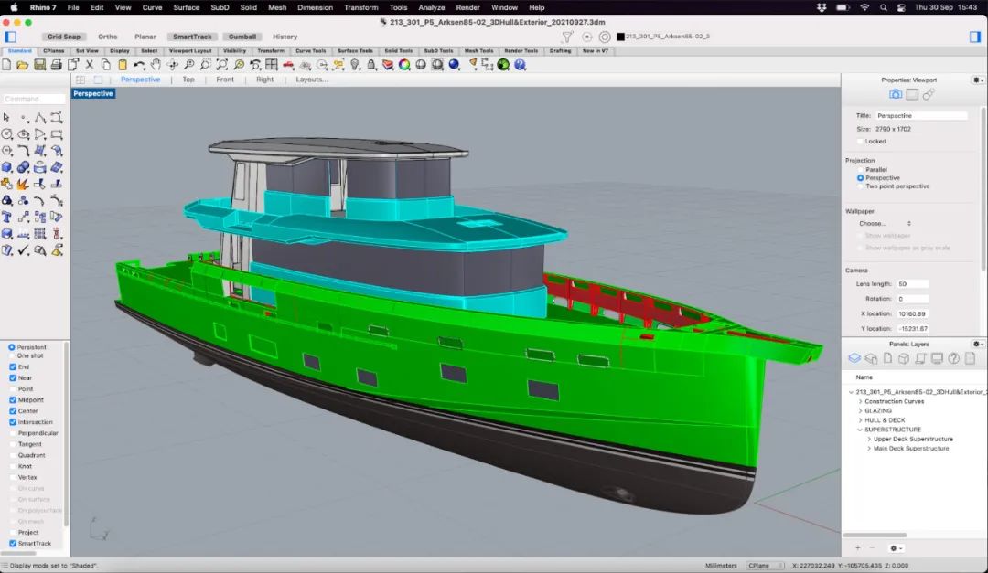The height and width of the screenshot is (573, 988).
Task: Select the Pan view hand tool
Action: [x=156, y=65]
